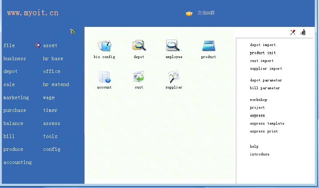Open the supplier icon
The width and height of the screenshot is (319, 188).
click(x=174, y=76)
